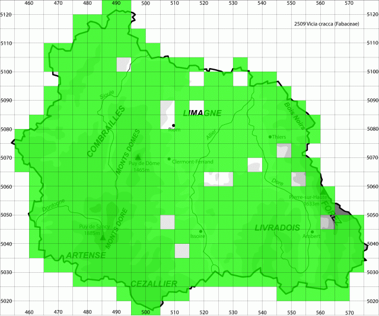
Task: Select the MONTS DORE label
Action: point(116,228)
